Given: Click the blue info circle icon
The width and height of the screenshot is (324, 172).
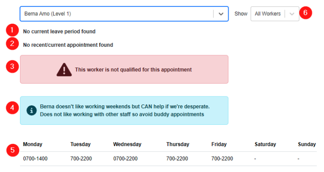Looking at the screenshot, I should click(x=32, y=110).
